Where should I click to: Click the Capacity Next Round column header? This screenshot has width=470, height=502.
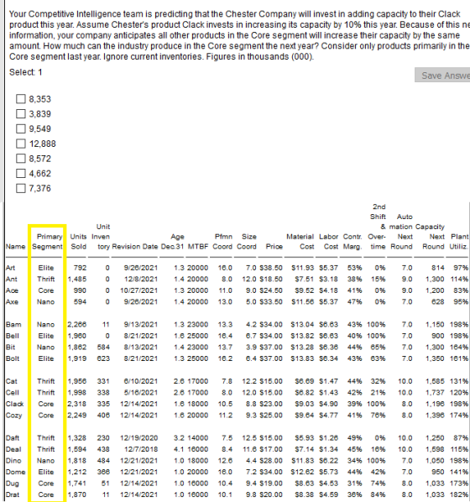coord(430,237)
